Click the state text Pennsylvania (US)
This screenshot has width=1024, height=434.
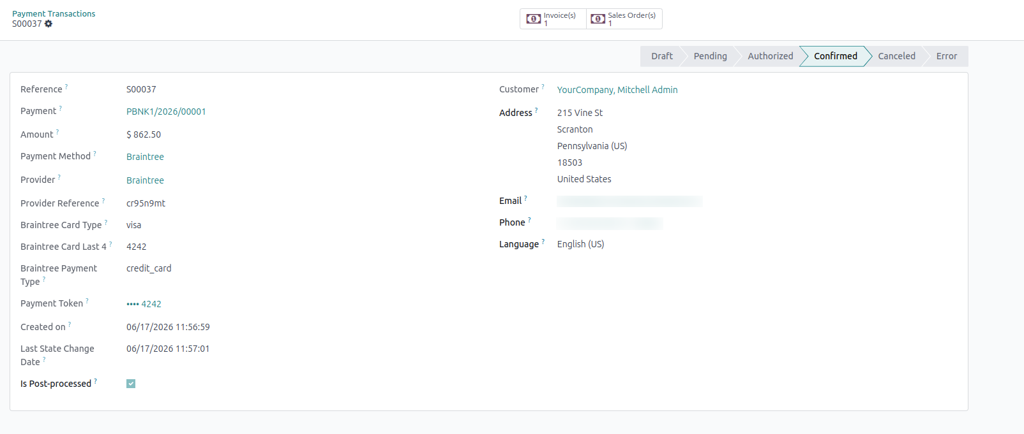coord(592,146)
